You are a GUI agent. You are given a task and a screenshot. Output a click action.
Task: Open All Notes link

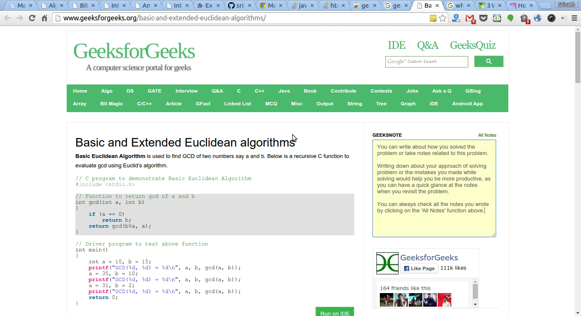click(x=487, y=135)
